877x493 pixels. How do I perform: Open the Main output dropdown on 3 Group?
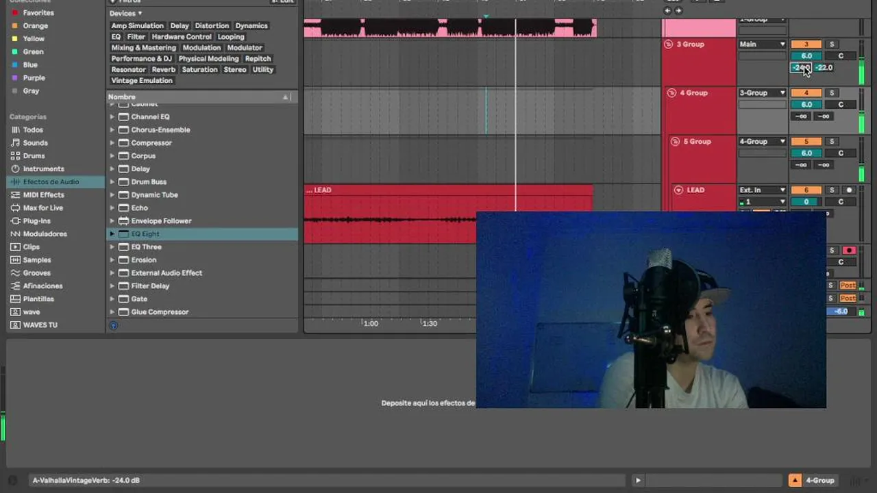point(762,45)
